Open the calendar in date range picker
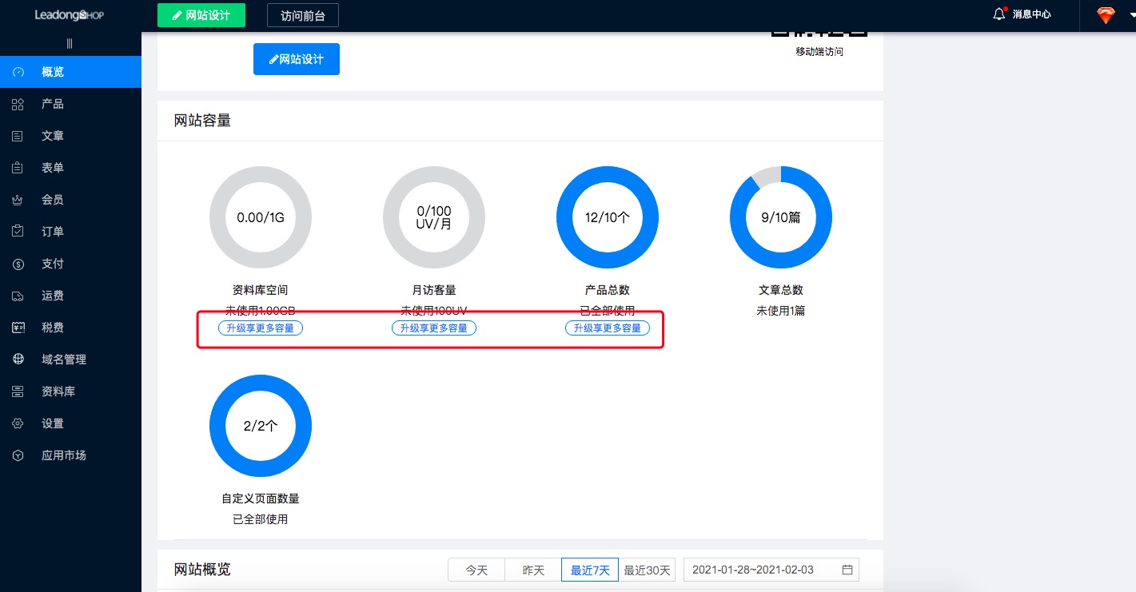The width and height of the screenshot is (1136, 592). point(847,570)
